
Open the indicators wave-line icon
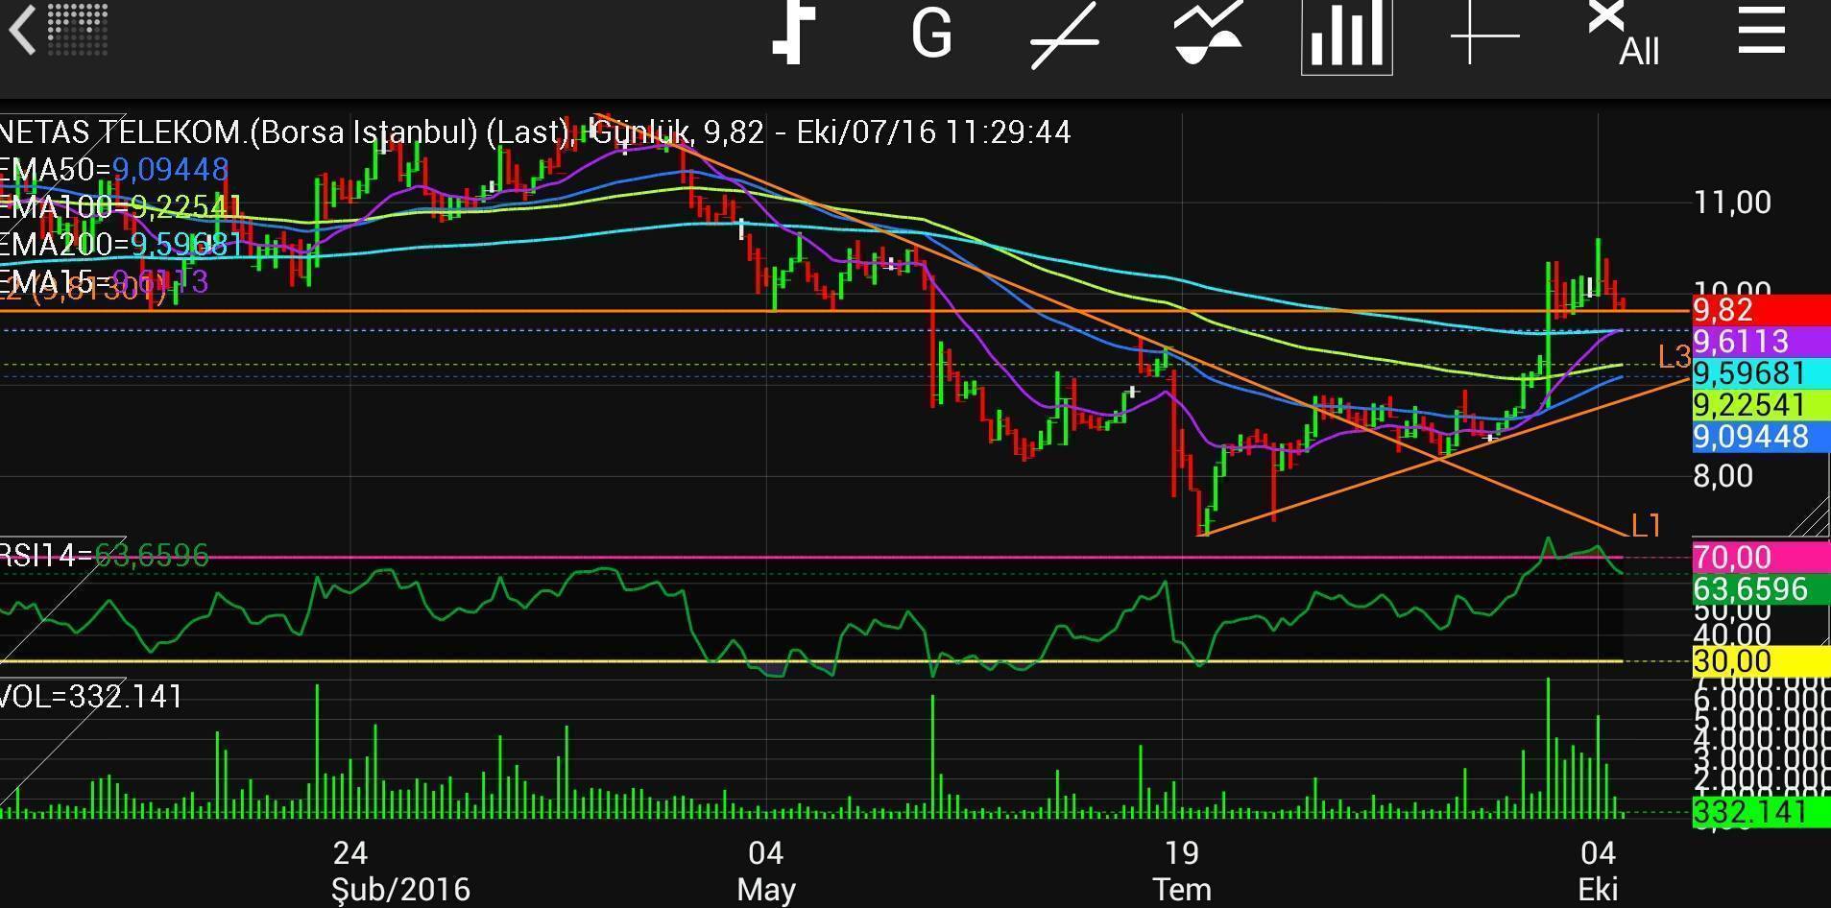pos(1207,35)
